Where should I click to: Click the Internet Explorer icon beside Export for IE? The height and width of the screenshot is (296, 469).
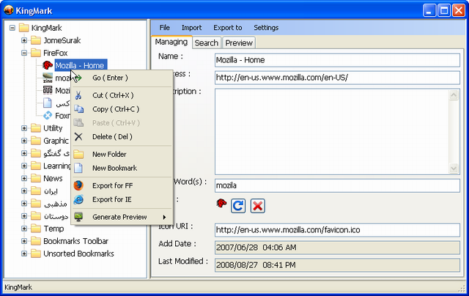78,199
